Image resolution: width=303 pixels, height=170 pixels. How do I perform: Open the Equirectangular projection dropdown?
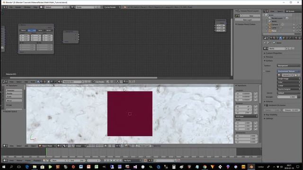click(x=288, y=89)
